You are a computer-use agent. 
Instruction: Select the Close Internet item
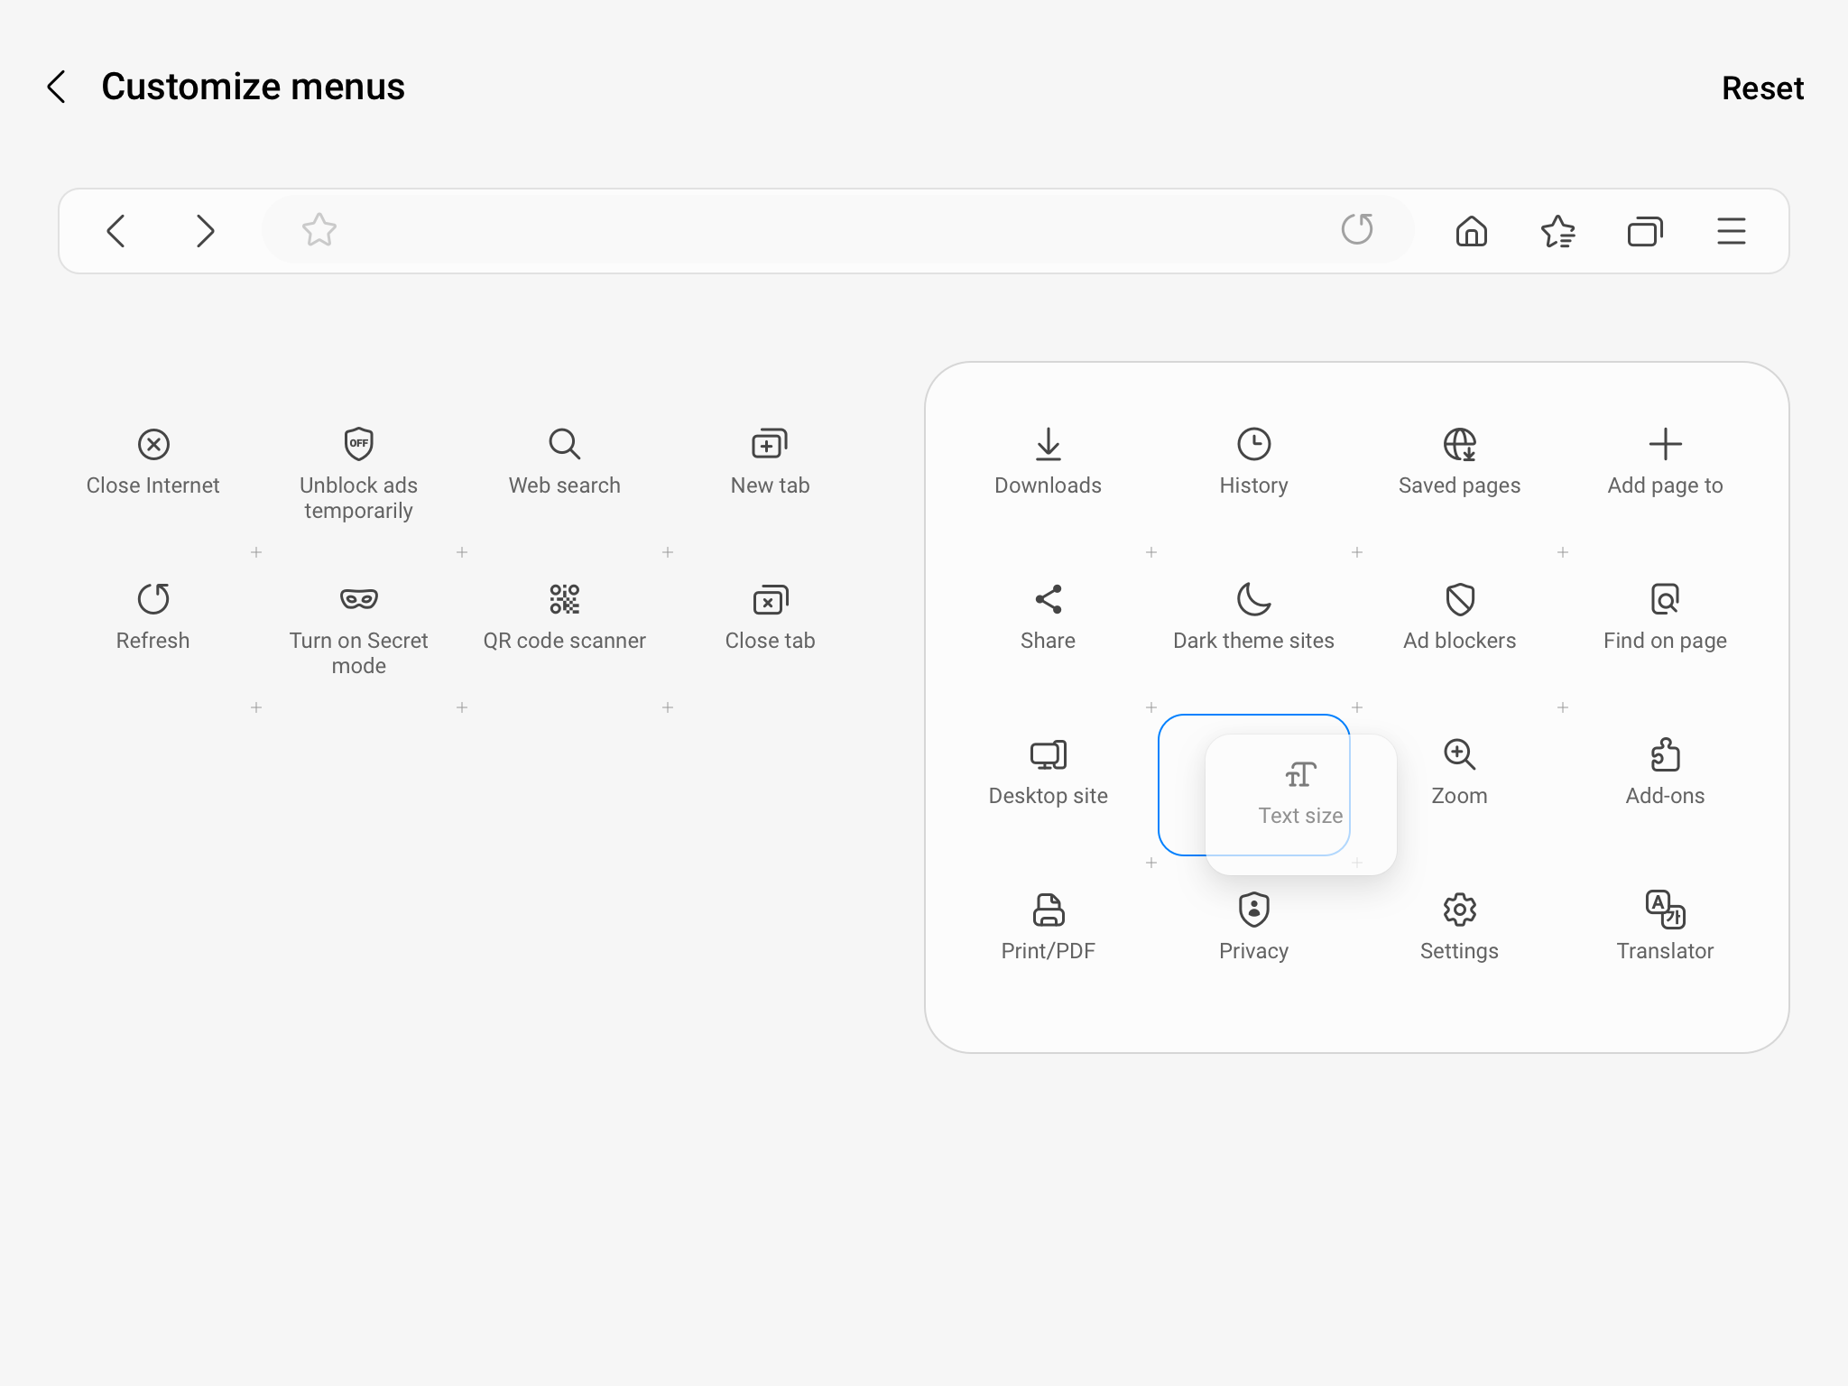tap(153, 463)
